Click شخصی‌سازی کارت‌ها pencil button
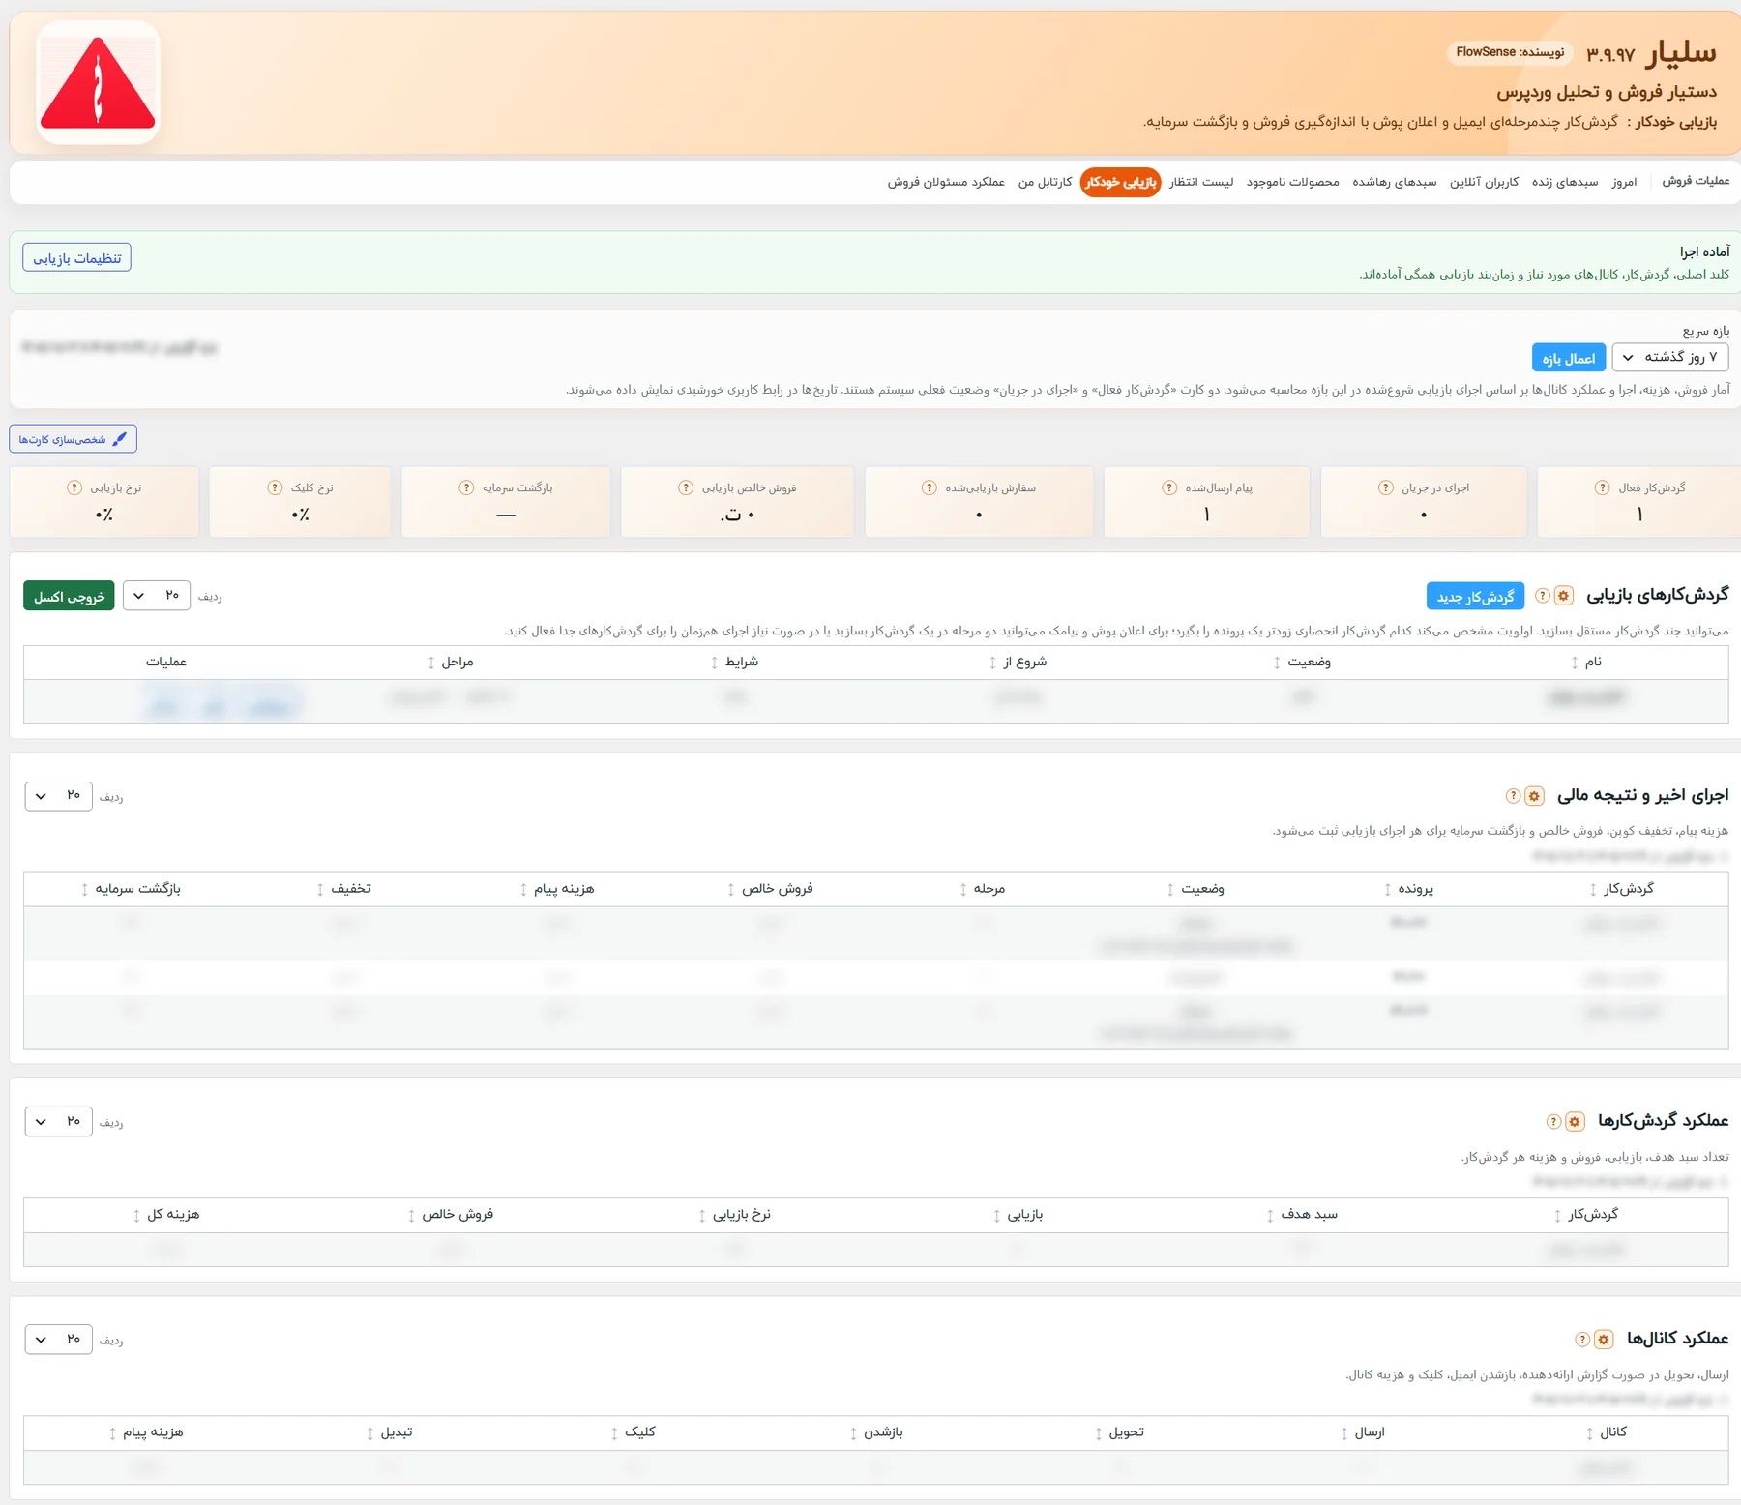This screenshot has height=1505, width=1741. click(x=74, y=439)
